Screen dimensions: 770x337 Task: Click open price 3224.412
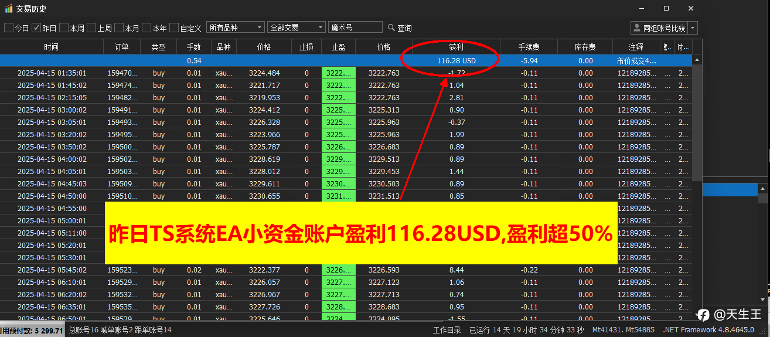264,110
